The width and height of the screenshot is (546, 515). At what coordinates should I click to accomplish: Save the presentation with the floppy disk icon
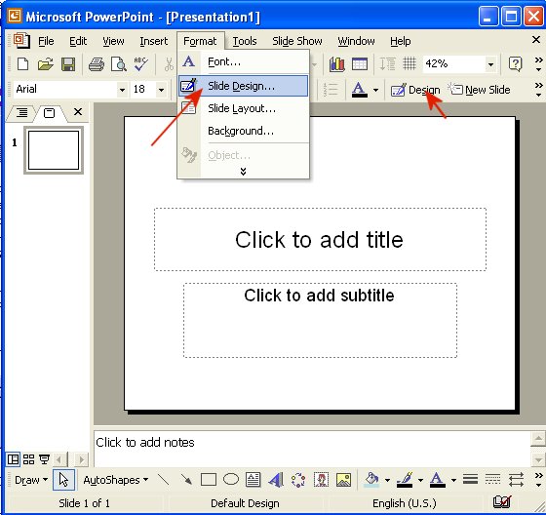click(68, 64)
